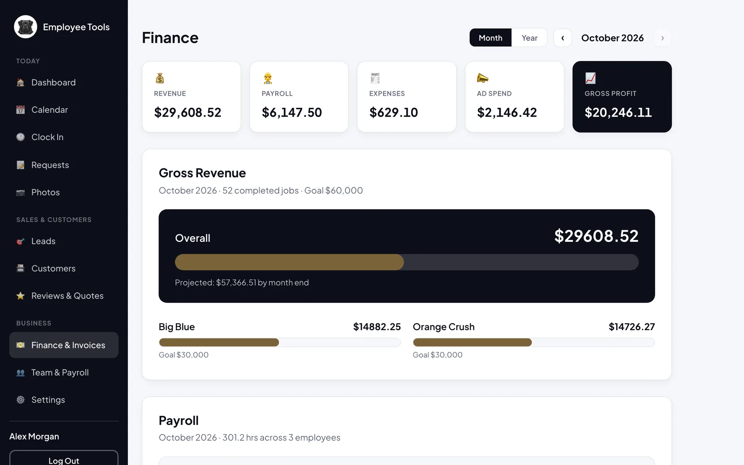Click the Big Blue progress bar

click(x=280, y=342)
